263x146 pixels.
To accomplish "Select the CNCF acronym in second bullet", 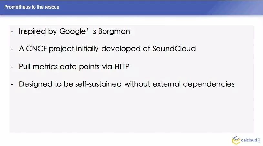I will tap(36, 49).
